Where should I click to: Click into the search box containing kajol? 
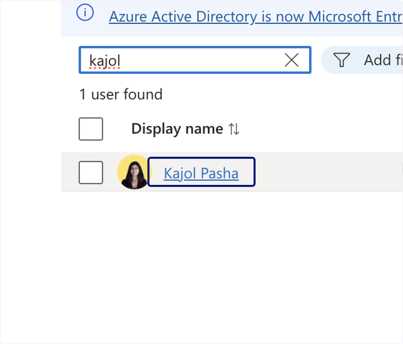click(x=195, y=60)
